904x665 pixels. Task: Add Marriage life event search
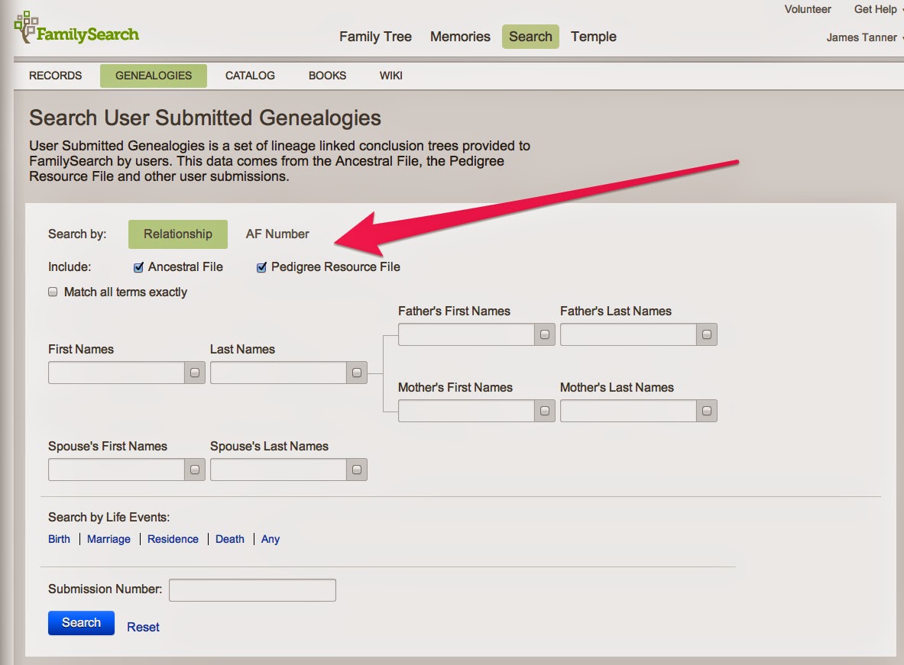[109, 539]
